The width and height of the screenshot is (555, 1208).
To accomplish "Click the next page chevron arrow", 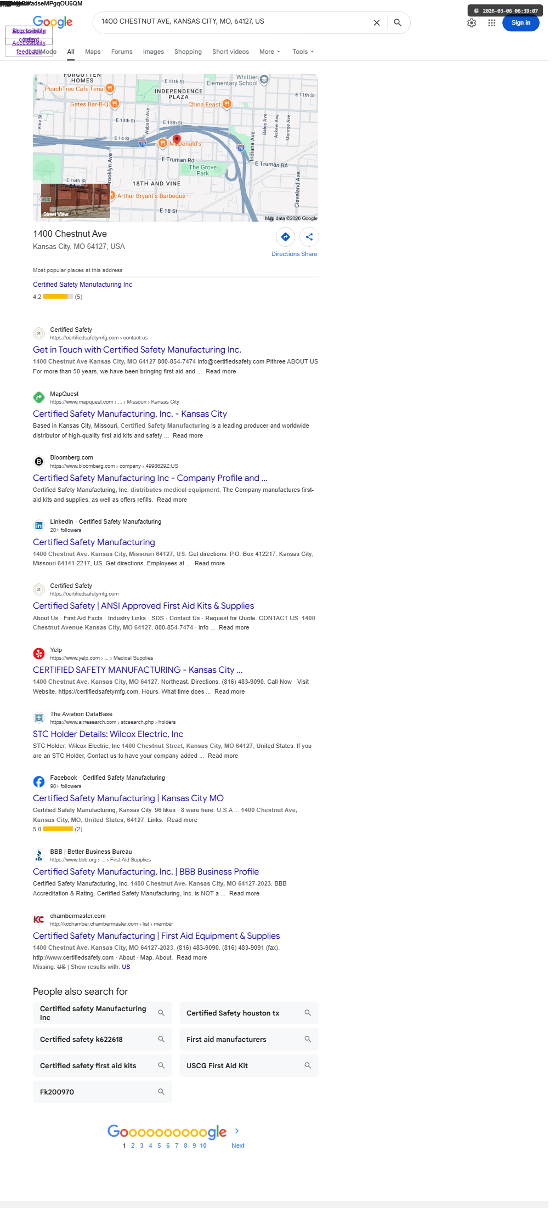I will (237, 1131).
